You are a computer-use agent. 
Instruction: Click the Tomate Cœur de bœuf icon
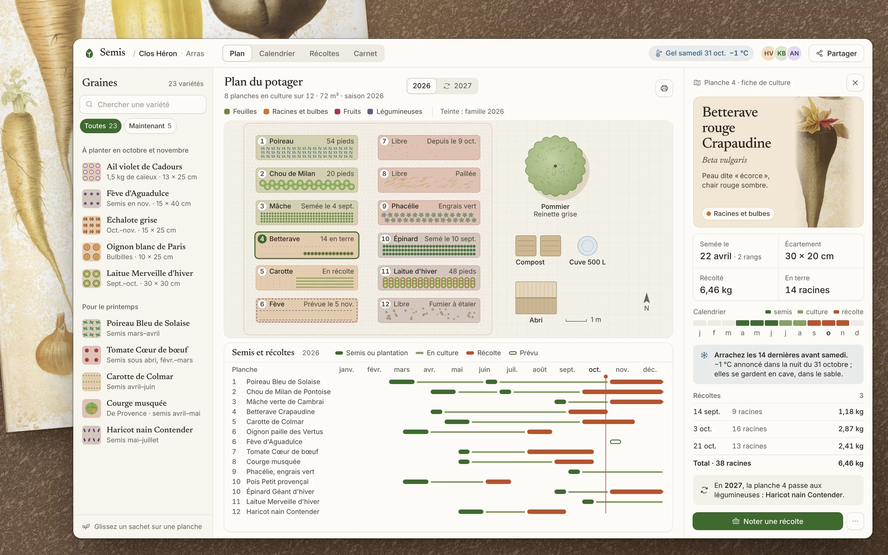[91, 355]
